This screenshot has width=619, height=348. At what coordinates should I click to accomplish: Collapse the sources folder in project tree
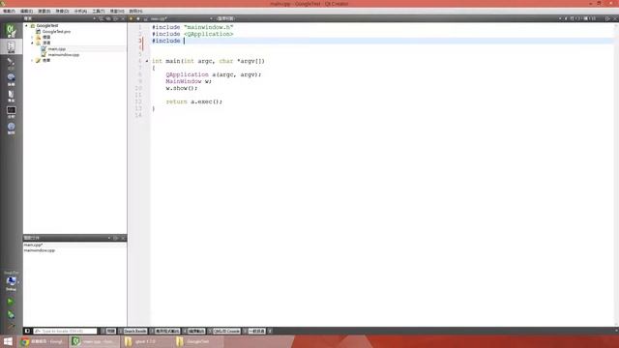click(32, 43)
